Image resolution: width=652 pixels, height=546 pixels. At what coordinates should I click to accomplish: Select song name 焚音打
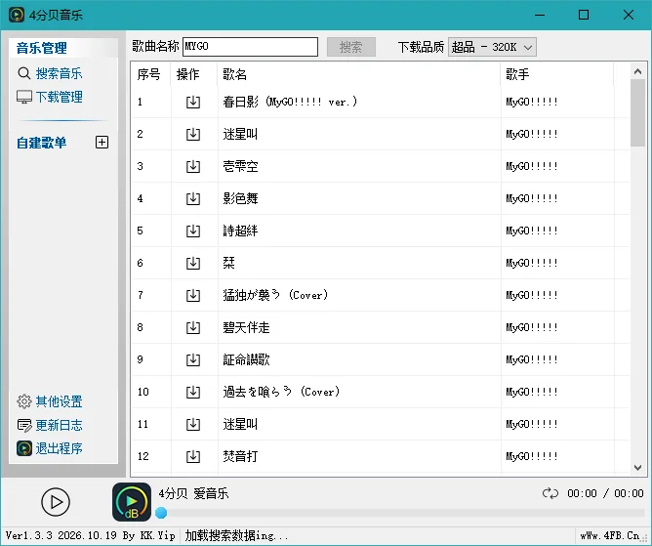240,456
